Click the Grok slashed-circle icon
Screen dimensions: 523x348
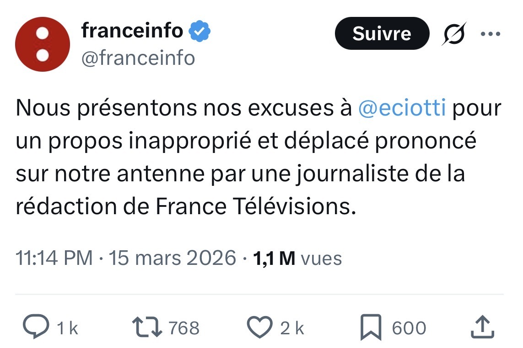click(453, 34)
